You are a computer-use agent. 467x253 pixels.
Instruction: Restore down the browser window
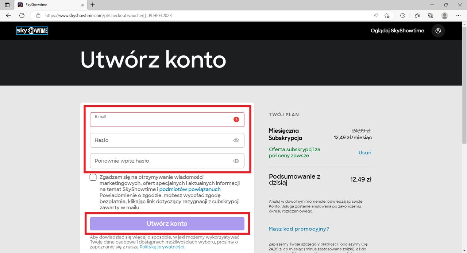pyautogui.click(x=445, y=5)
